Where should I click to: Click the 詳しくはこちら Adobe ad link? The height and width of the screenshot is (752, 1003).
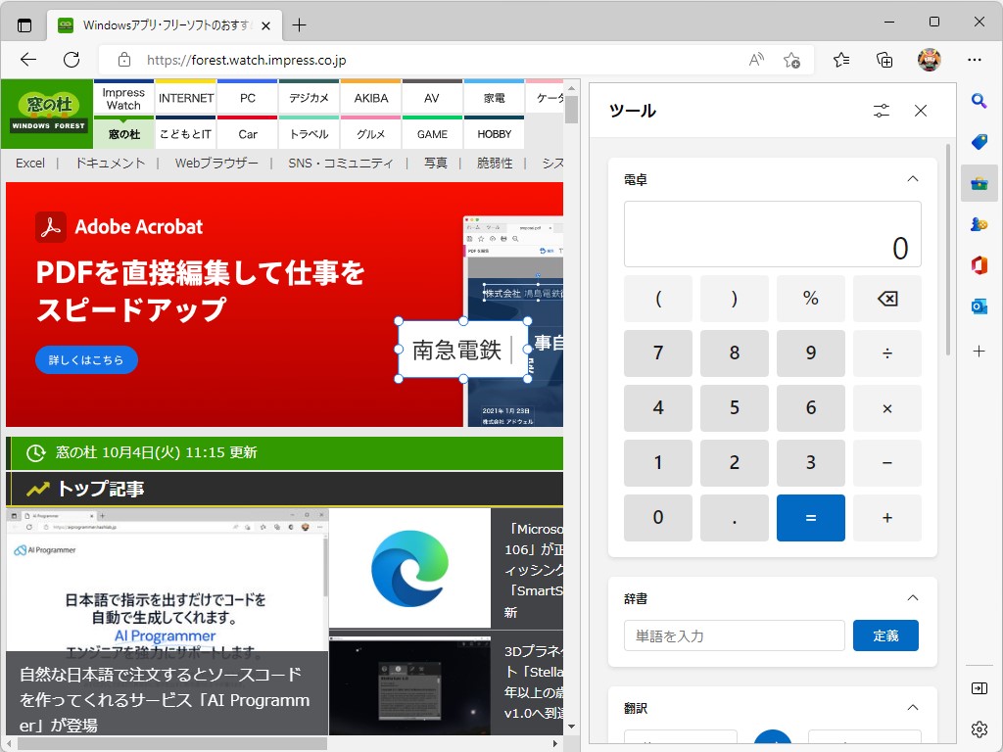(x=86, y=359)
